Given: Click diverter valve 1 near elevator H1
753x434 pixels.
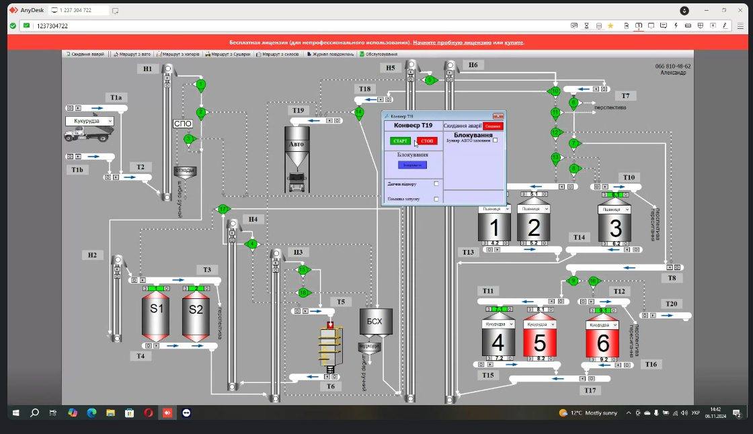Looking at the screenshot, I should tap(201, 85).
